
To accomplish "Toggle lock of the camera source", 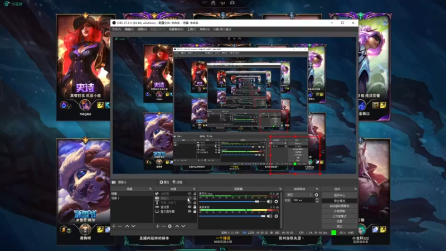I will pos(195,198).
